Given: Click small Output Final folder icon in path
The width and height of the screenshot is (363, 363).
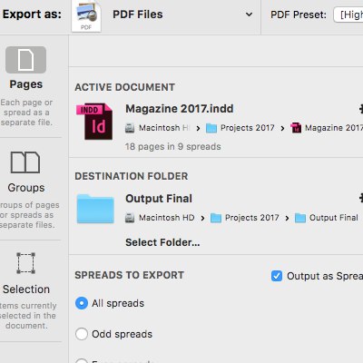Looking at the screenshot, I should pyautogui.click(x=300, y=218).
